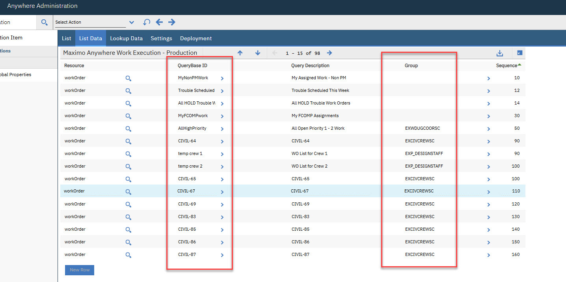This screenshot has width=566, height=282.
Task: Go to next page of table rows
Action: (330, 53)
